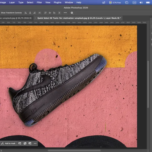Screen dimensions: 152x152
Task: Expand status bar chevron at bottom left
Action: 1,150
